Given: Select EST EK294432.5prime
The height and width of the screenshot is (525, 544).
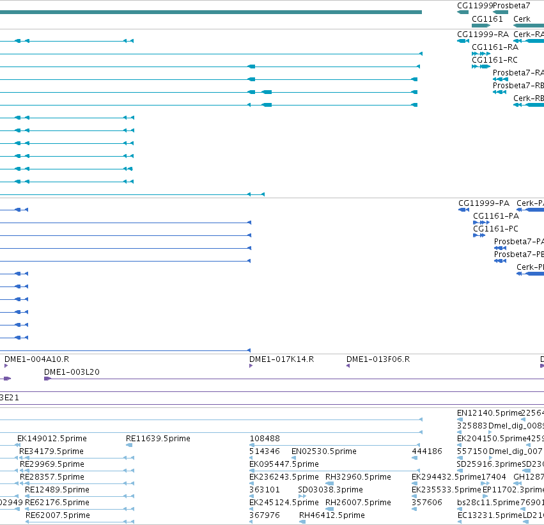Looking at the screenshot, I should [x=446, y=477].
